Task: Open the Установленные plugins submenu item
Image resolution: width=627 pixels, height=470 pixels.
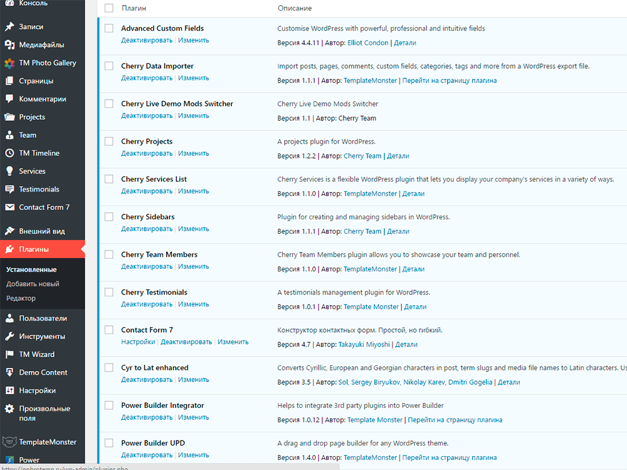Action: [x=31, y=269]
